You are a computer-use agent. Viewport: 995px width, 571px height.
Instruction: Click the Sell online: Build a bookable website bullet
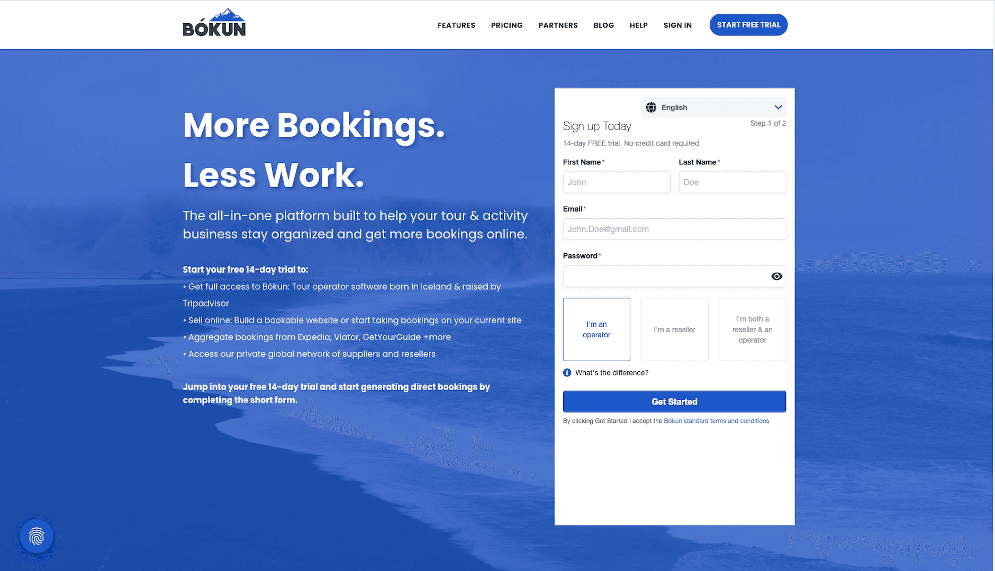tap(352, 320)
